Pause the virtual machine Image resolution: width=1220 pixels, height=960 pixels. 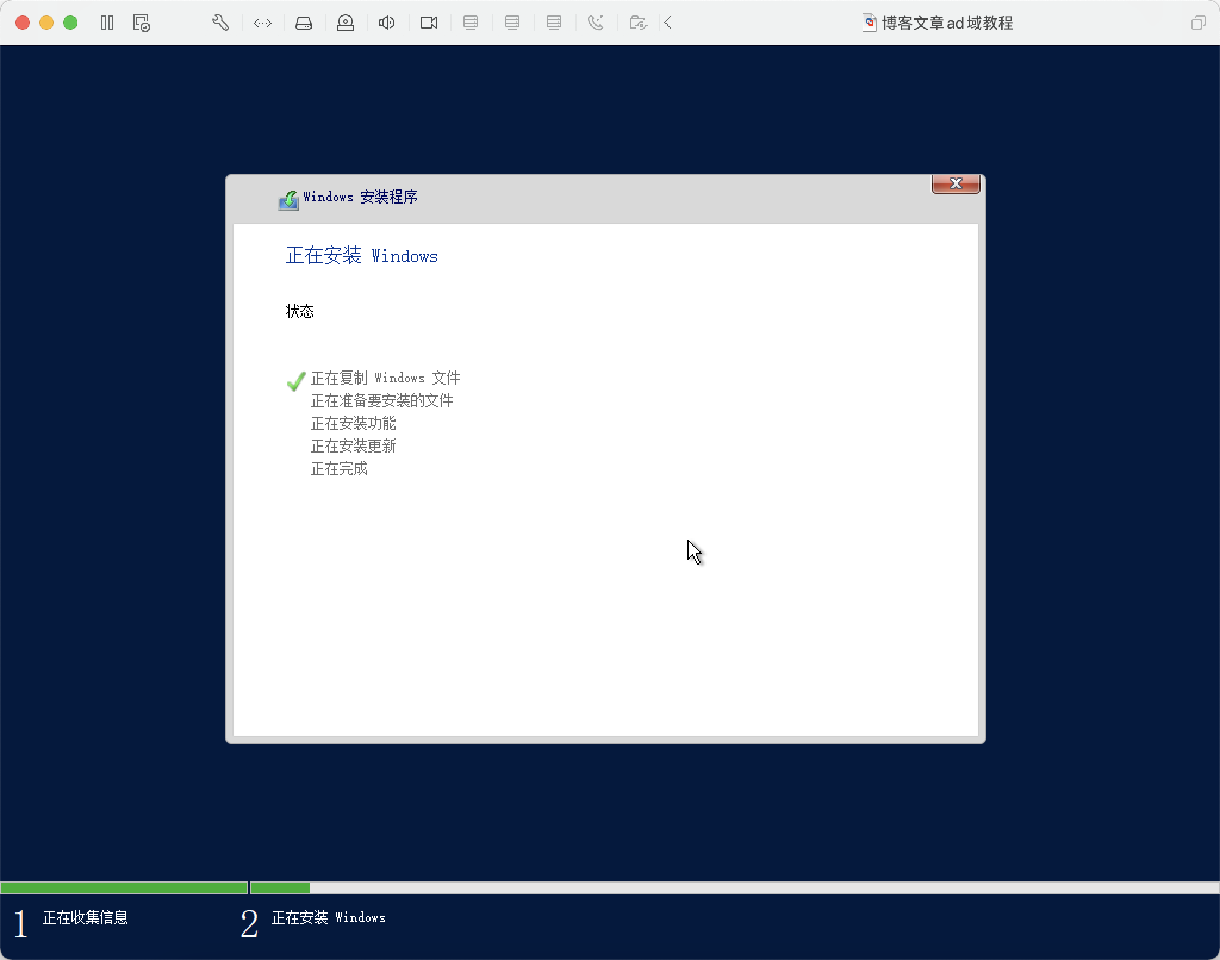(x=107, y=23)
